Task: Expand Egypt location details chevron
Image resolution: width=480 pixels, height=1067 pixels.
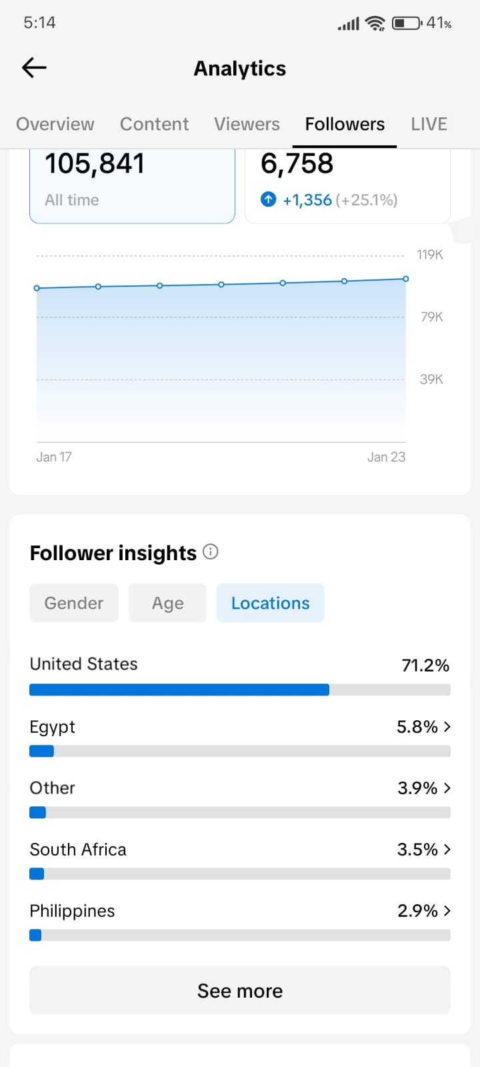Action: pos(447,726)
